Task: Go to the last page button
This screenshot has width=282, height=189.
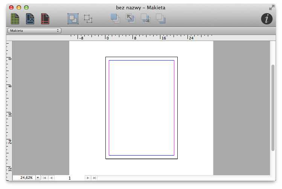Action: pyautogui.click(x=95, y=178)
